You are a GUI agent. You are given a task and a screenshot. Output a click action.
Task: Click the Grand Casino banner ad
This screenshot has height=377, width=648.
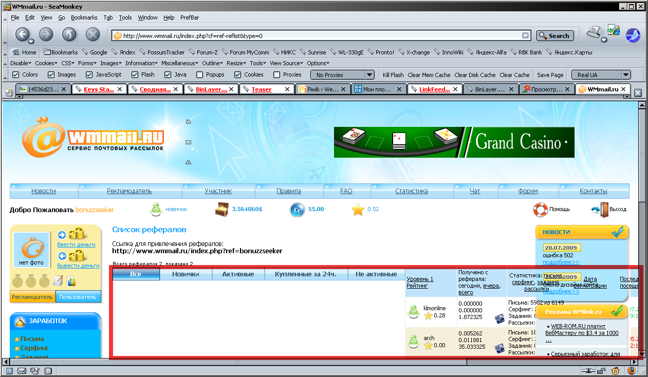coord(454,142)
